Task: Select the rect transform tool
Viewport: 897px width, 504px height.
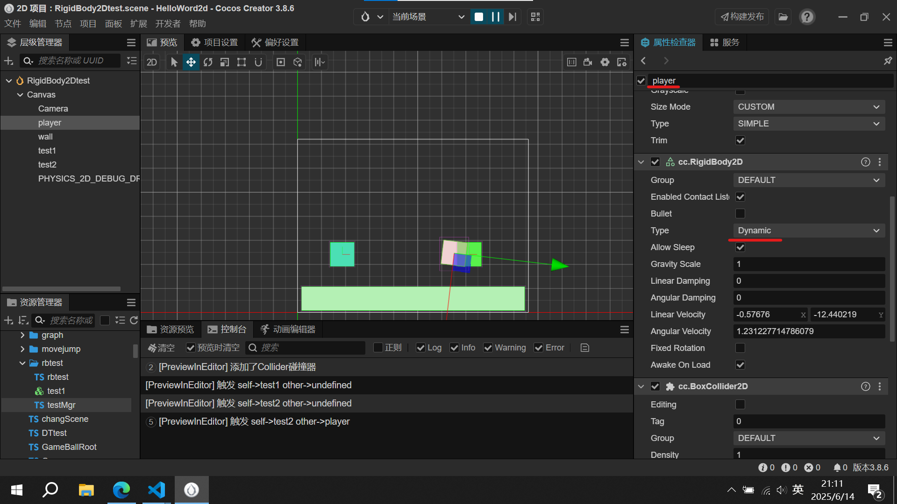Action: tap(242, 62)
